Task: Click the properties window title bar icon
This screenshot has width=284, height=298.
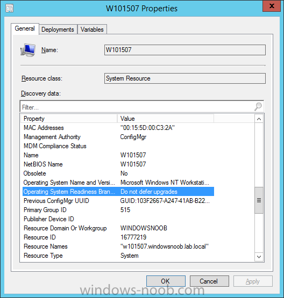Action: click(9, 9)
